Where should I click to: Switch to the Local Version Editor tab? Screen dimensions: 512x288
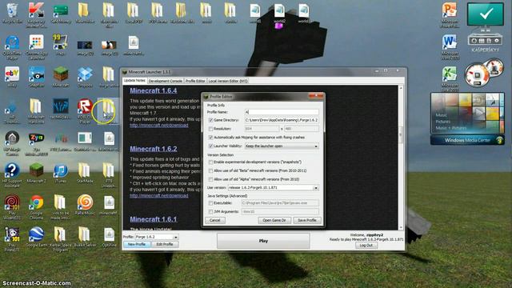coord(228,81)
